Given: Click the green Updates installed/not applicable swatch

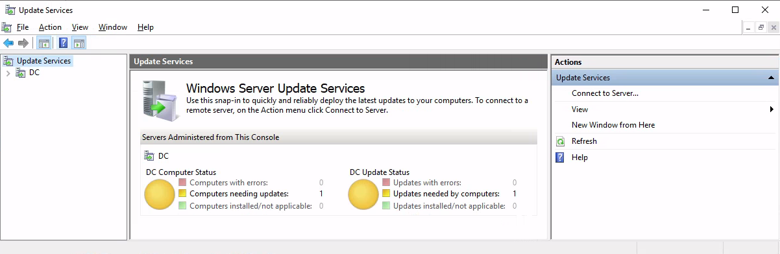Looking at the screenshot, I should pos(386,206).
